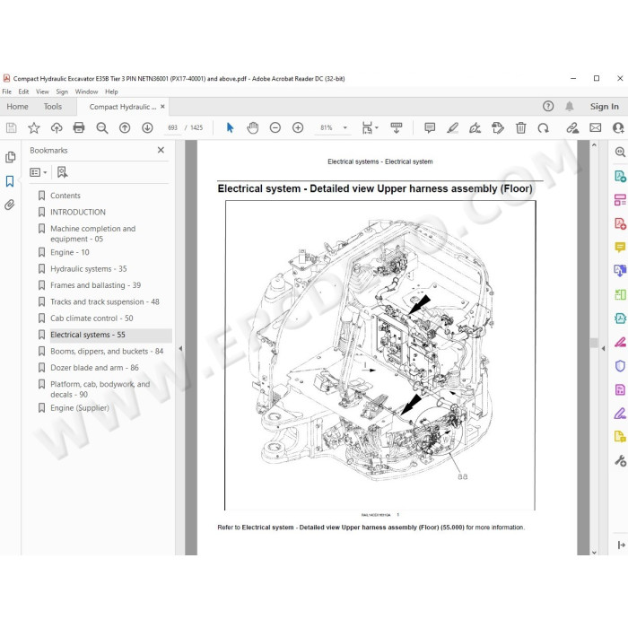Open Cab climate control - 50 bookmark
This screenshot has height=628, width=628.
click(x=92, y=318)
